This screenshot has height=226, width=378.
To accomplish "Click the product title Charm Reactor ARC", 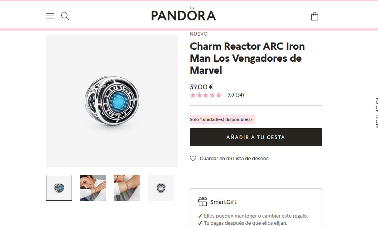I will [x=247, y=58].
